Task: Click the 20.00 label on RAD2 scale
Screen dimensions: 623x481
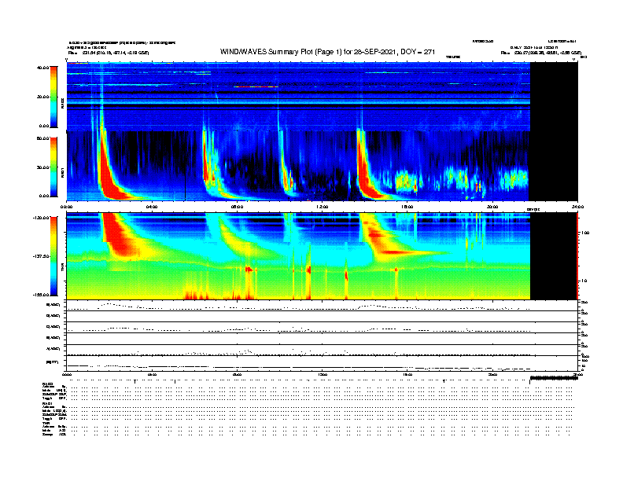Action: pos(43,97)
